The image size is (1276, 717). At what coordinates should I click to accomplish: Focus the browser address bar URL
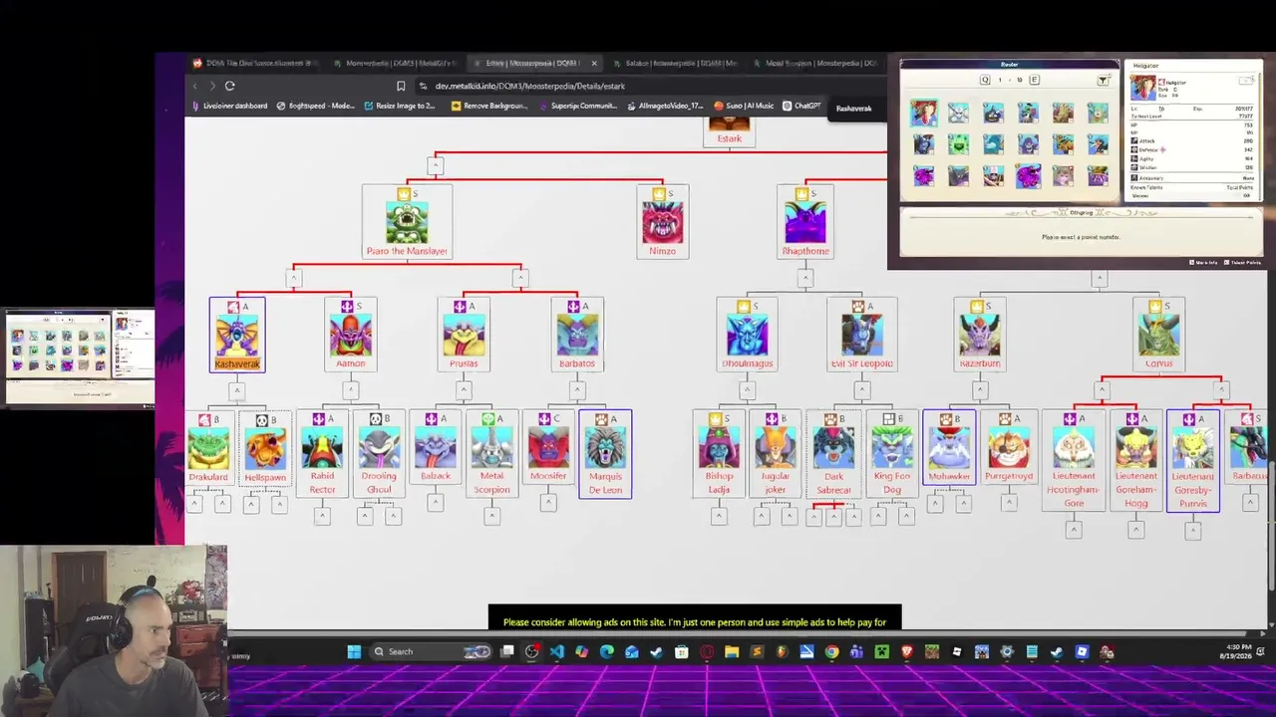tap(529, 86)
